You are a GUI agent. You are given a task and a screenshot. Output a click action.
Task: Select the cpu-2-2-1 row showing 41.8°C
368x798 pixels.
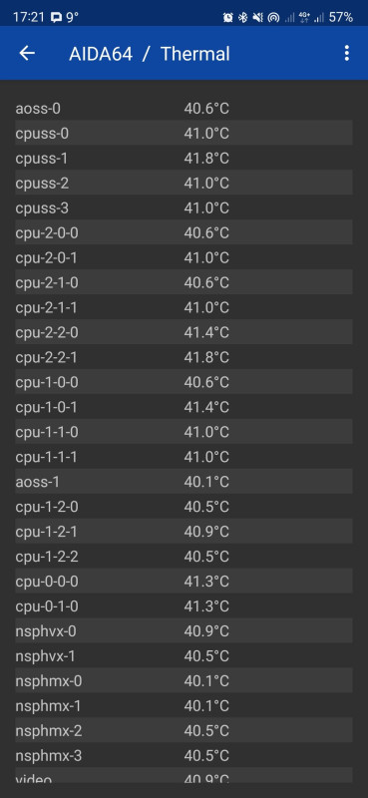click(x=184, y=358)
